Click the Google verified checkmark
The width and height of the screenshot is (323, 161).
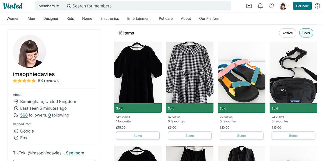pos(16,131)
